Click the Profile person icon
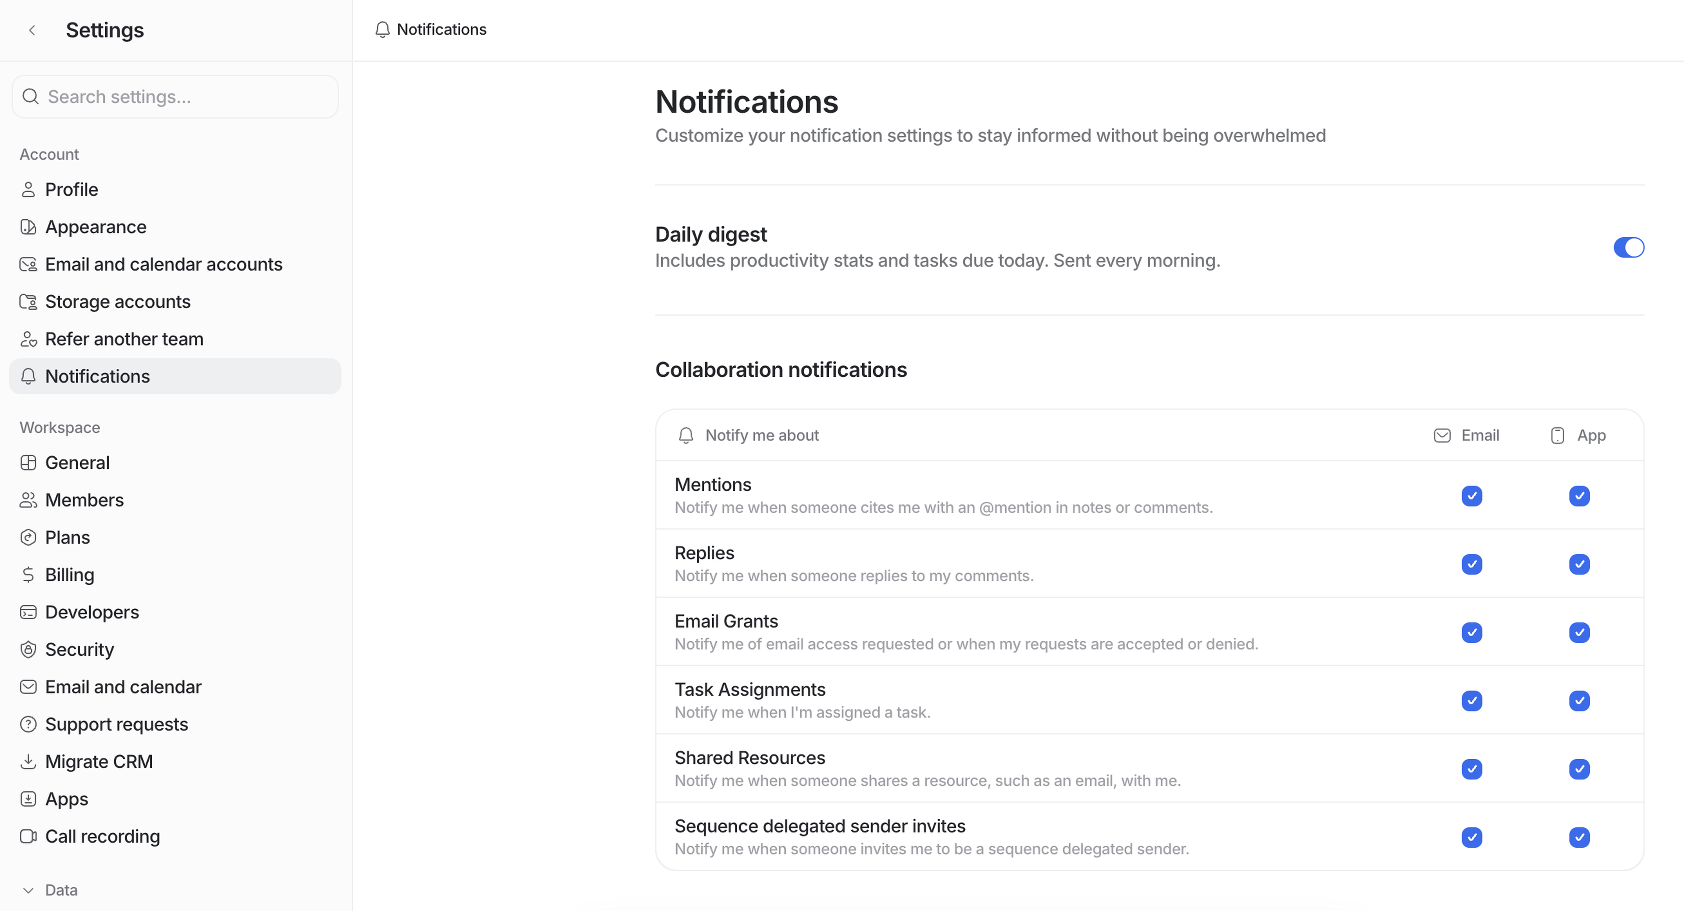This screenshot has height=911, width=1684. 28,189
